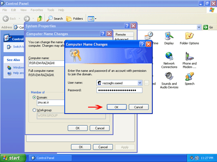Click help icon in System Properties title bar
This screenshot has height=162, width=217.
click(127, 26)
